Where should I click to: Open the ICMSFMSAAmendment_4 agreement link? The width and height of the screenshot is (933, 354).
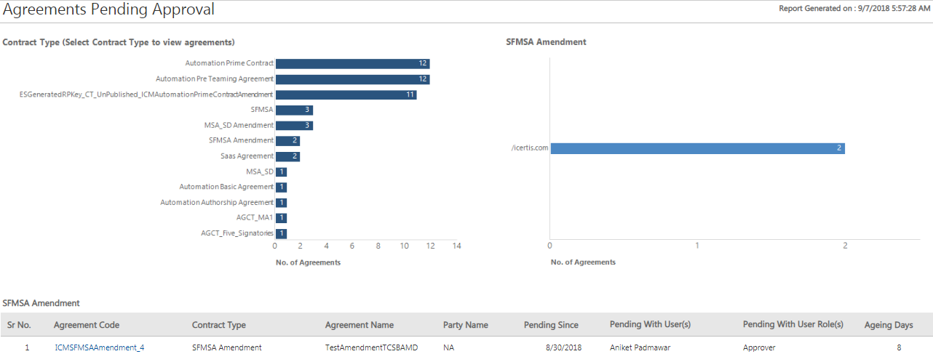tap(99, 347)
